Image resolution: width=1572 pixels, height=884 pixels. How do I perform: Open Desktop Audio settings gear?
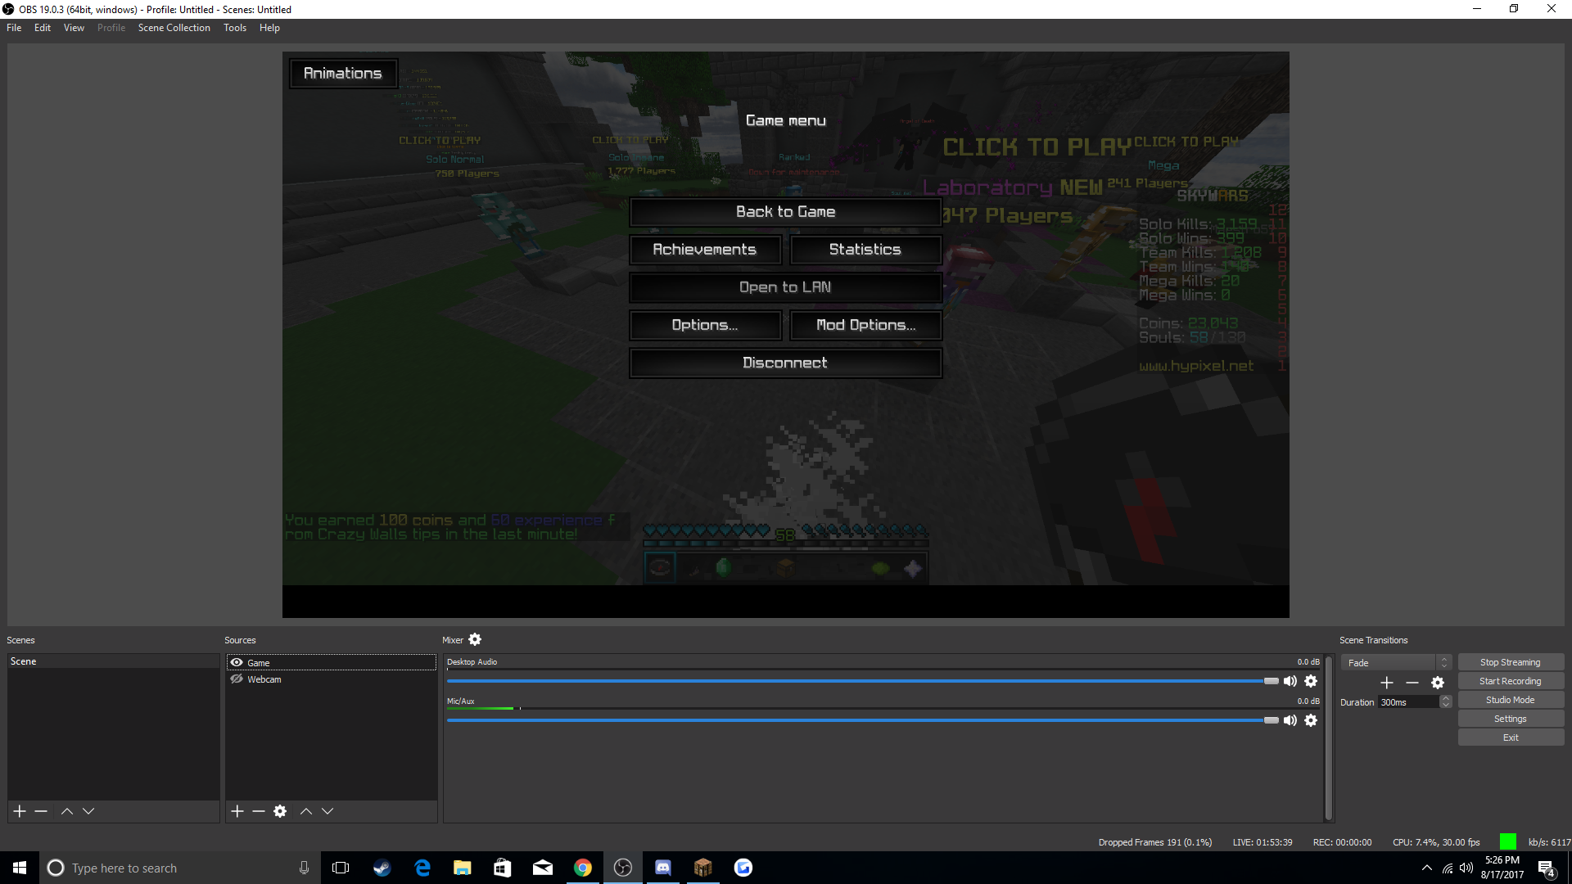coord(1311,681)
